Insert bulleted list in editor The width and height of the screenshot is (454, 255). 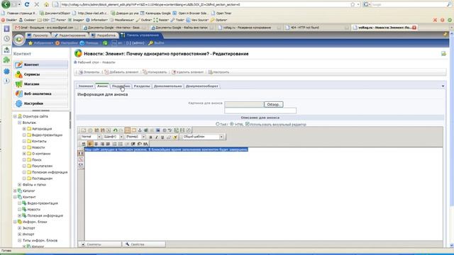(x=121, y=144)
